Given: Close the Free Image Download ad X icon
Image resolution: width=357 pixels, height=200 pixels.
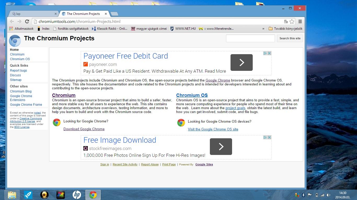Looking at the screenshot, I should tap(269, 137).
